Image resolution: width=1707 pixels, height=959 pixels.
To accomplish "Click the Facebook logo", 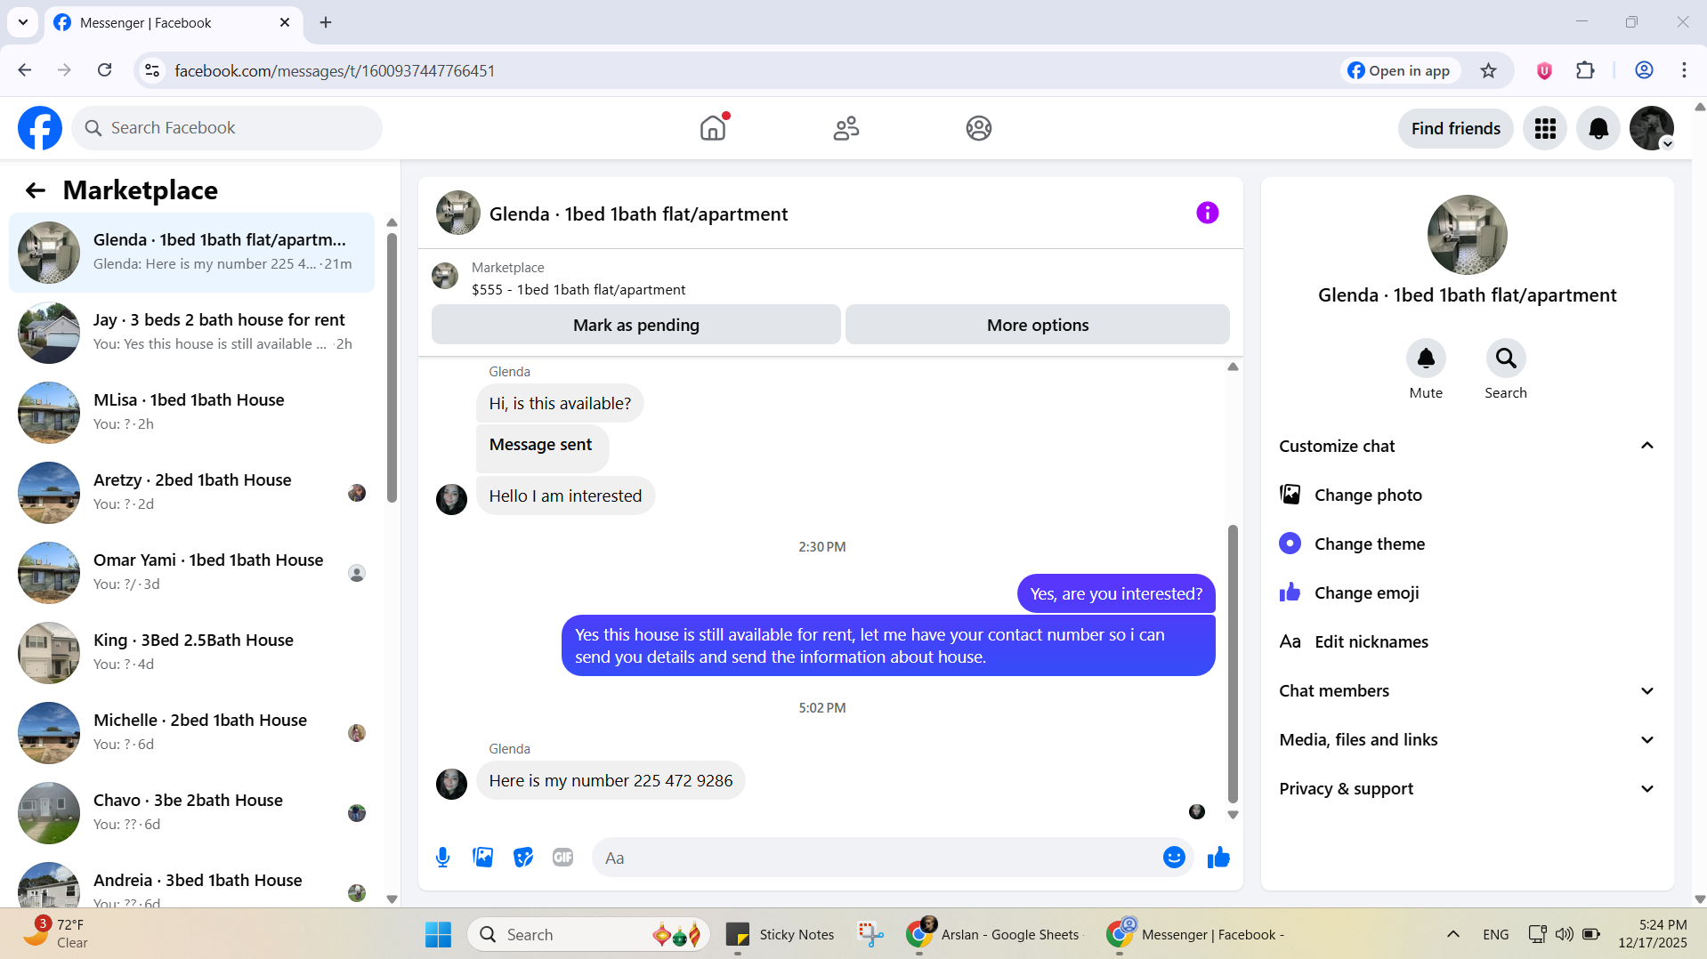I will click(40, 128).
